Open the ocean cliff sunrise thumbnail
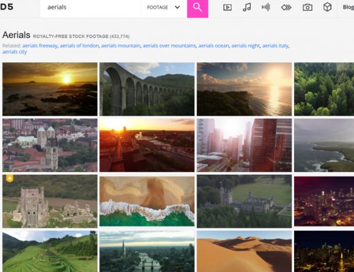The height and width of the screenshot is (272, 354). [244, 89]
